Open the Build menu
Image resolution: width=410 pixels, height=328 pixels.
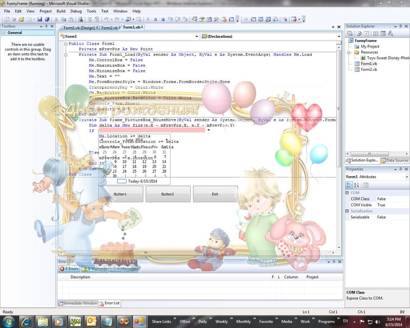coord(61,11)
